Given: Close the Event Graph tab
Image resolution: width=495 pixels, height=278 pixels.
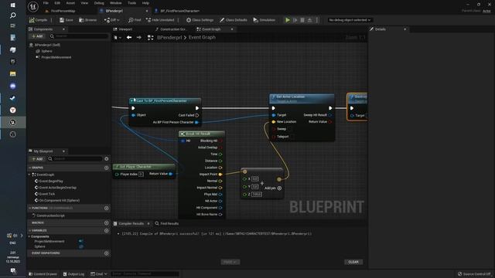Looking at the screenshot, I should 232,29.
